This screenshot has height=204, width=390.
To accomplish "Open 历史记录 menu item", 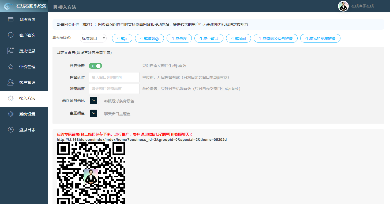I will [24, 51].
